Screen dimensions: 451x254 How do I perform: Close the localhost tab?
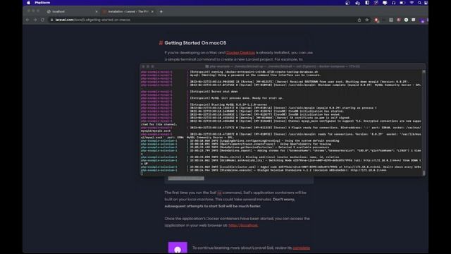pyautogui.click(x=96, y=11)
